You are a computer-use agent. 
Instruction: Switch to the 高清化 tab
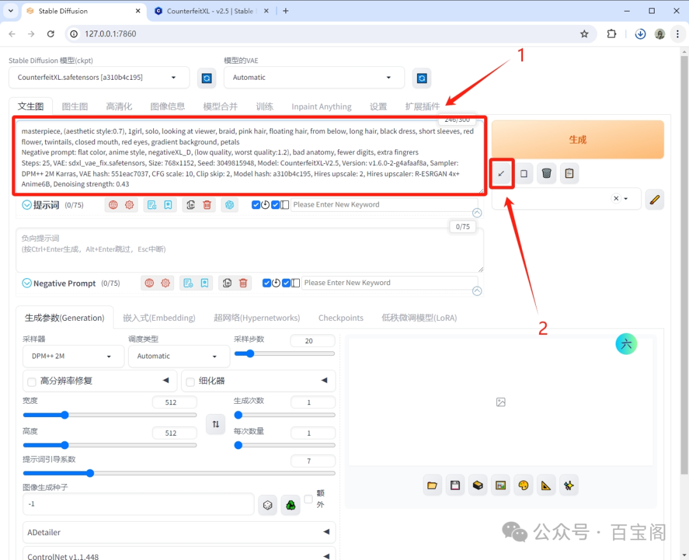pos(119,107)
